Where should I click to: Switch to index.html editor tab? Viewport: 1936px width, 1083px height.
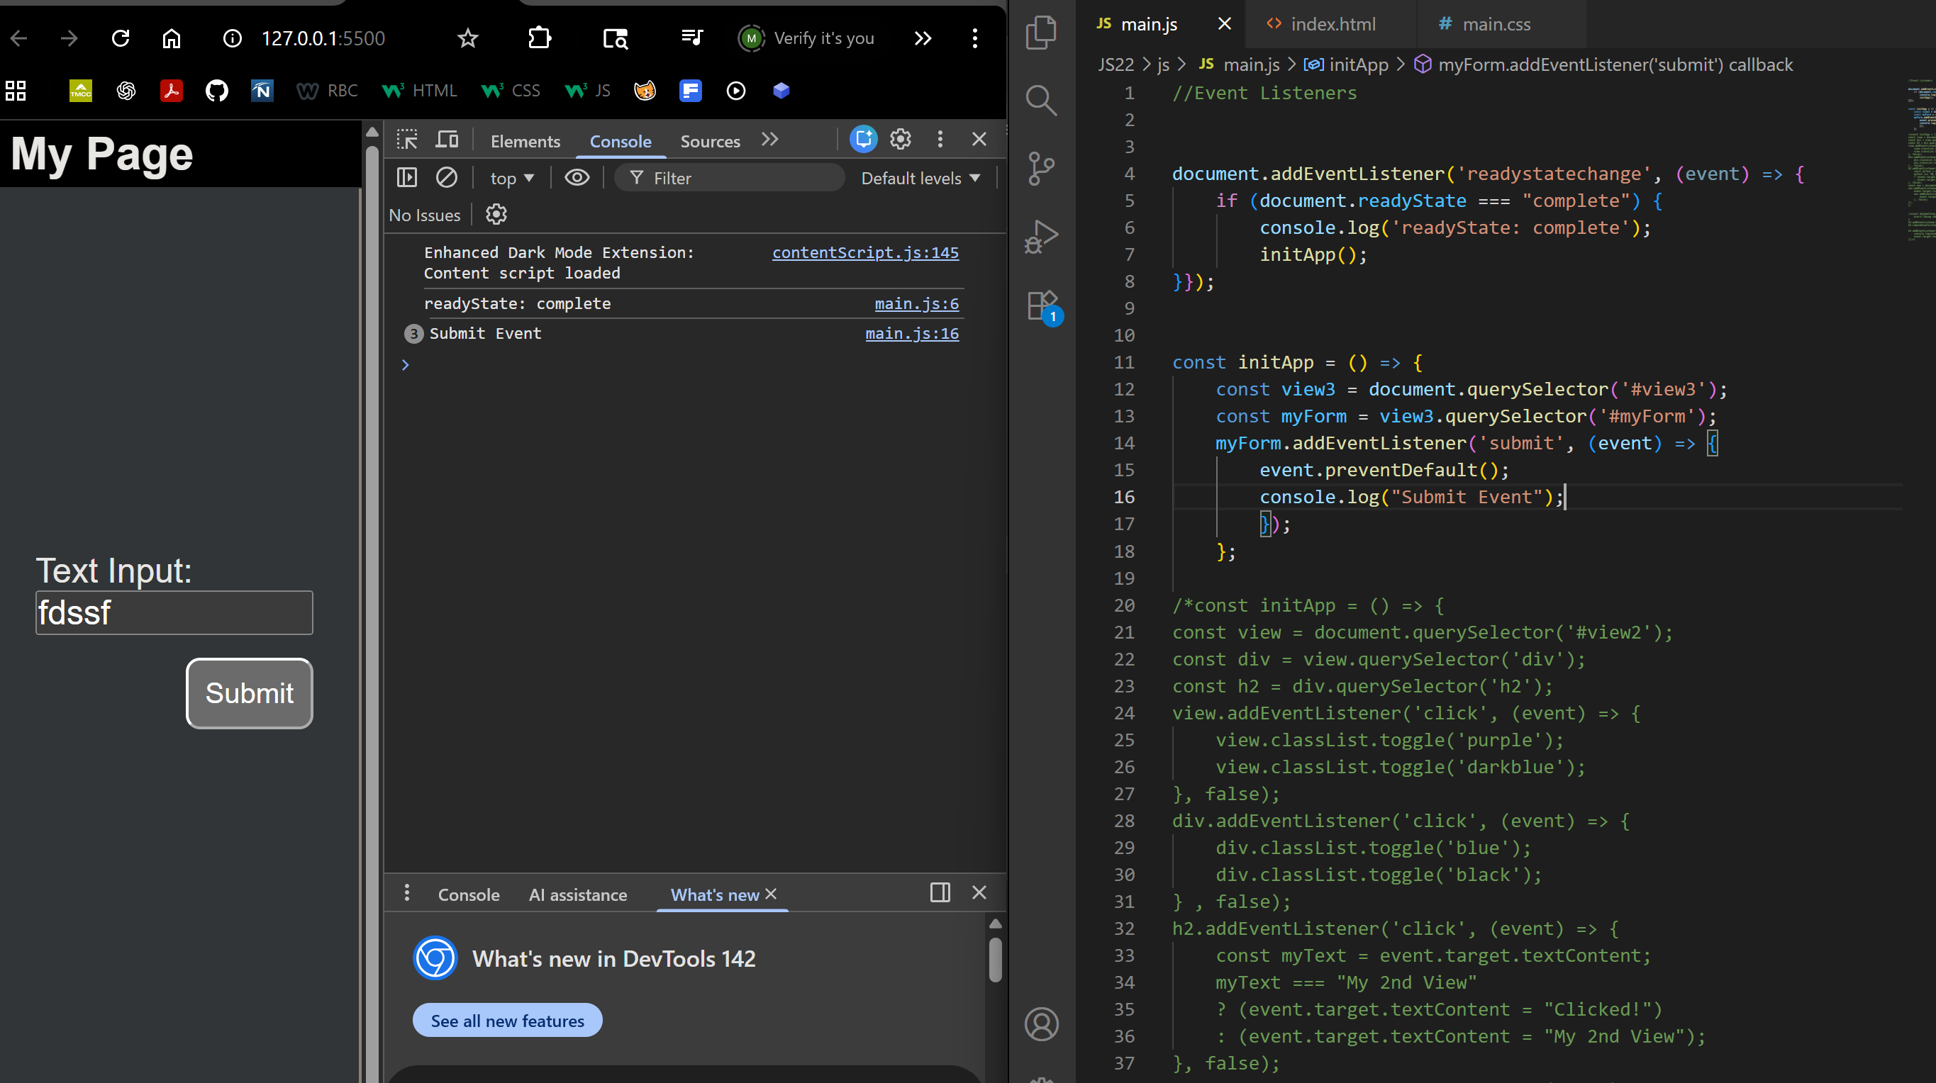pyautogui.click(x=1332, y=24)
